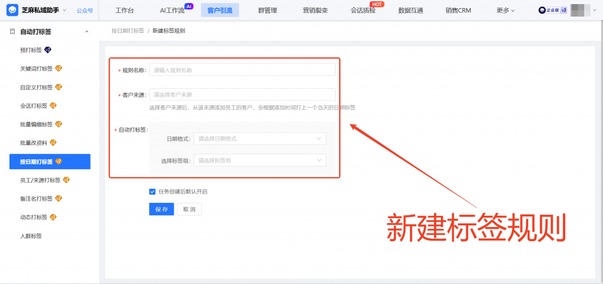Viewport: 603px width, 284px height.
Task: Toggle the 任务创建后默认开启 checkbox
Action: pos(153,191)
